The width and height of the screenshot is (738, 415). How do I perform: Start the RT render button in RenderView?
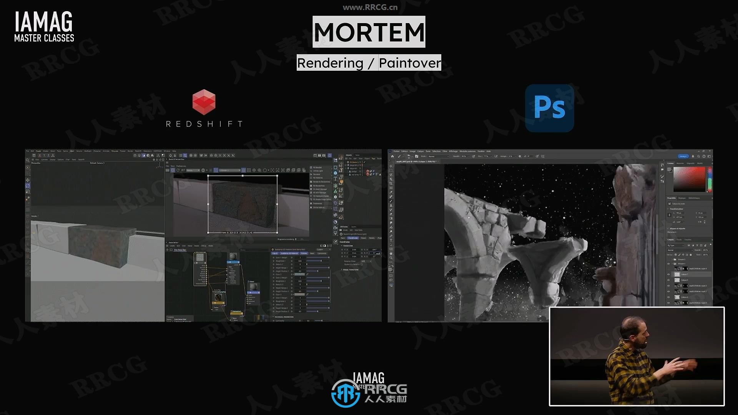tap(183, 170)
